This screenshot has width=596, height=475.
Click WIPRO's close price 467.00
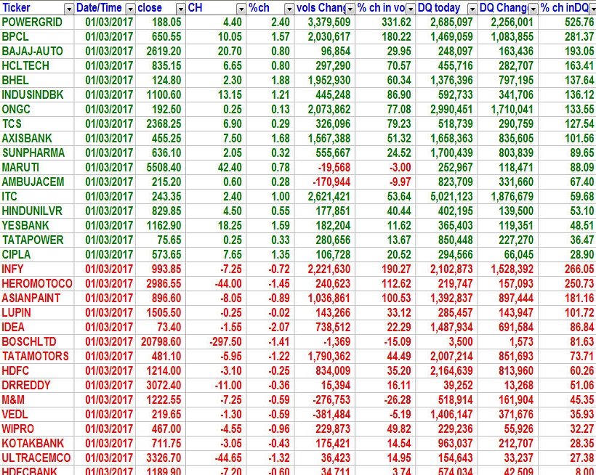coord(166,429)
